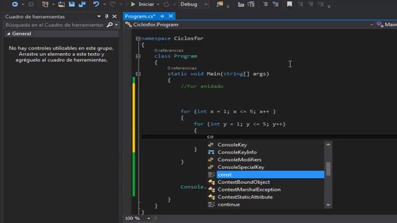Click the toolbox search input field

55,25
